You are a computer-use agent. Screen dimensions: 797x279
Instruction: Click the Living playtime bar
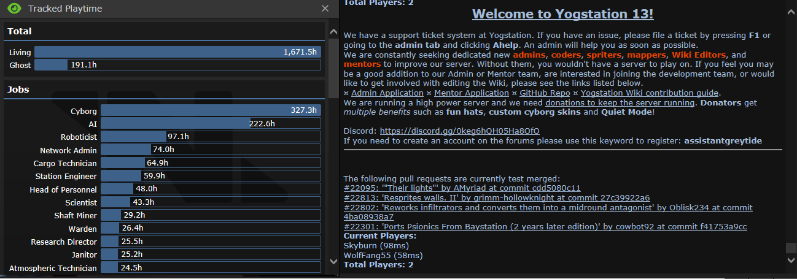click(177, 53)
